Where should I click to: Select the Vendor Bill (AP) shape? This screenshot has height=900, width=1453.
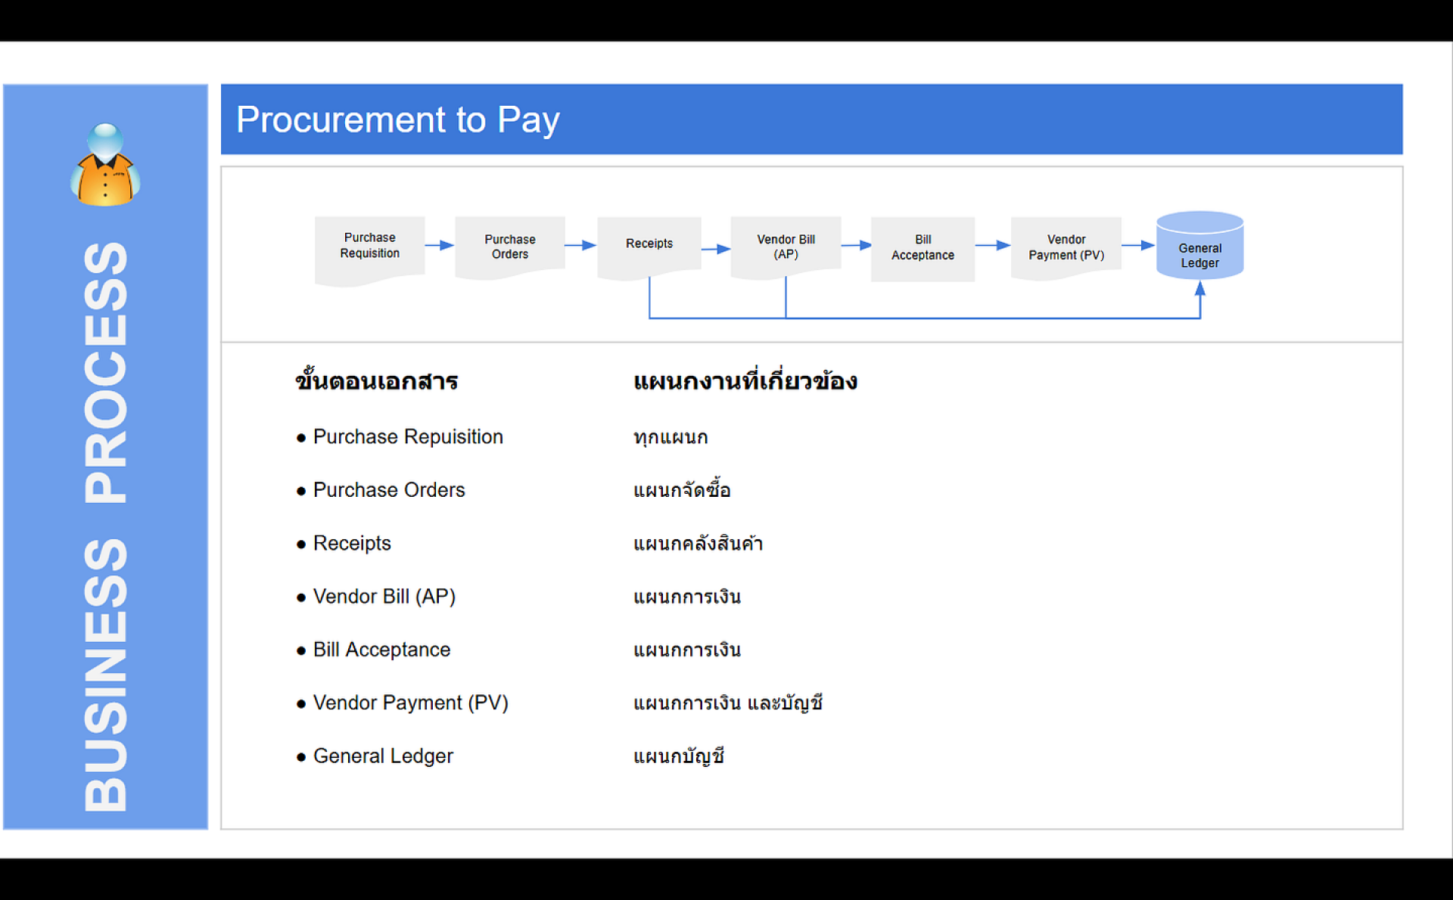tap(786, 247)
